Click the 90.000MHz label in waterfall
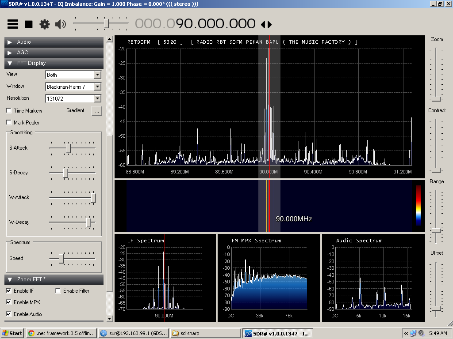453x339 pixels. click(x=294, y=219)
